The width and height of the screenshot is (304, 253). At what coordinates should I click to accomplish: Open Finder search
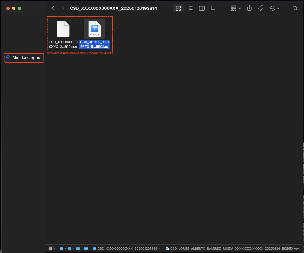[x=295, y=8]
